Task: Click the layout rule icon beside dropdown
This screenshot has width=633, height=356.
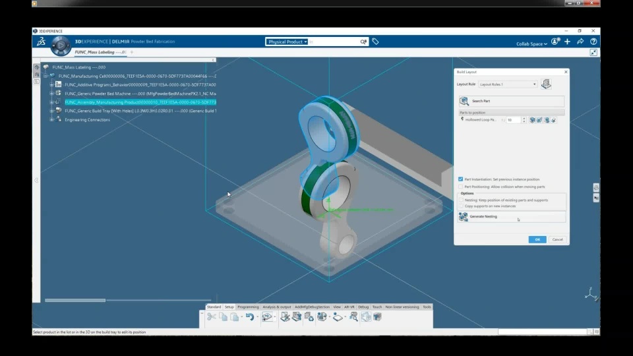Action: (546, 84)
